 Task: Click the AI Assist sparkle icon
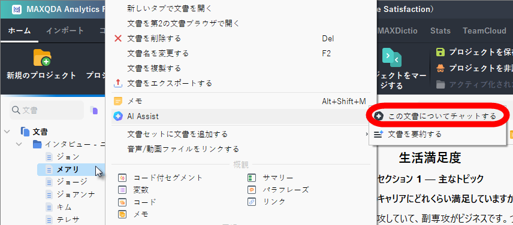pyautogui.click(x=118, y=116)
